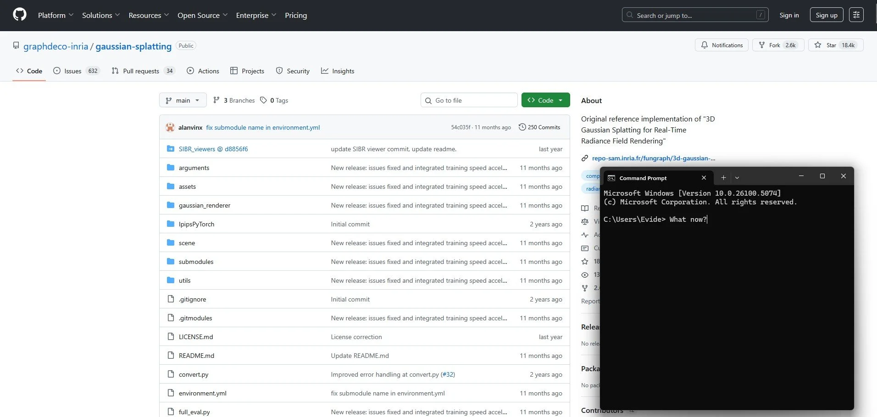Open the .gitmodules file icon

(171, 318)
